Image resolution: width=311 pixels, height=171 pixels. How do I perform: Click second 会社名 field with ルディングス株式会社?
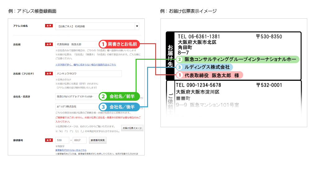tap(77, 107)
